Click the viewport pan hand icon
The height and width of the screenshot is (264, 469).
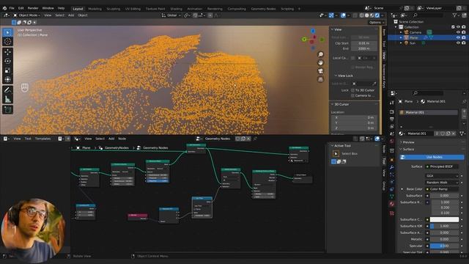(320, 62)
